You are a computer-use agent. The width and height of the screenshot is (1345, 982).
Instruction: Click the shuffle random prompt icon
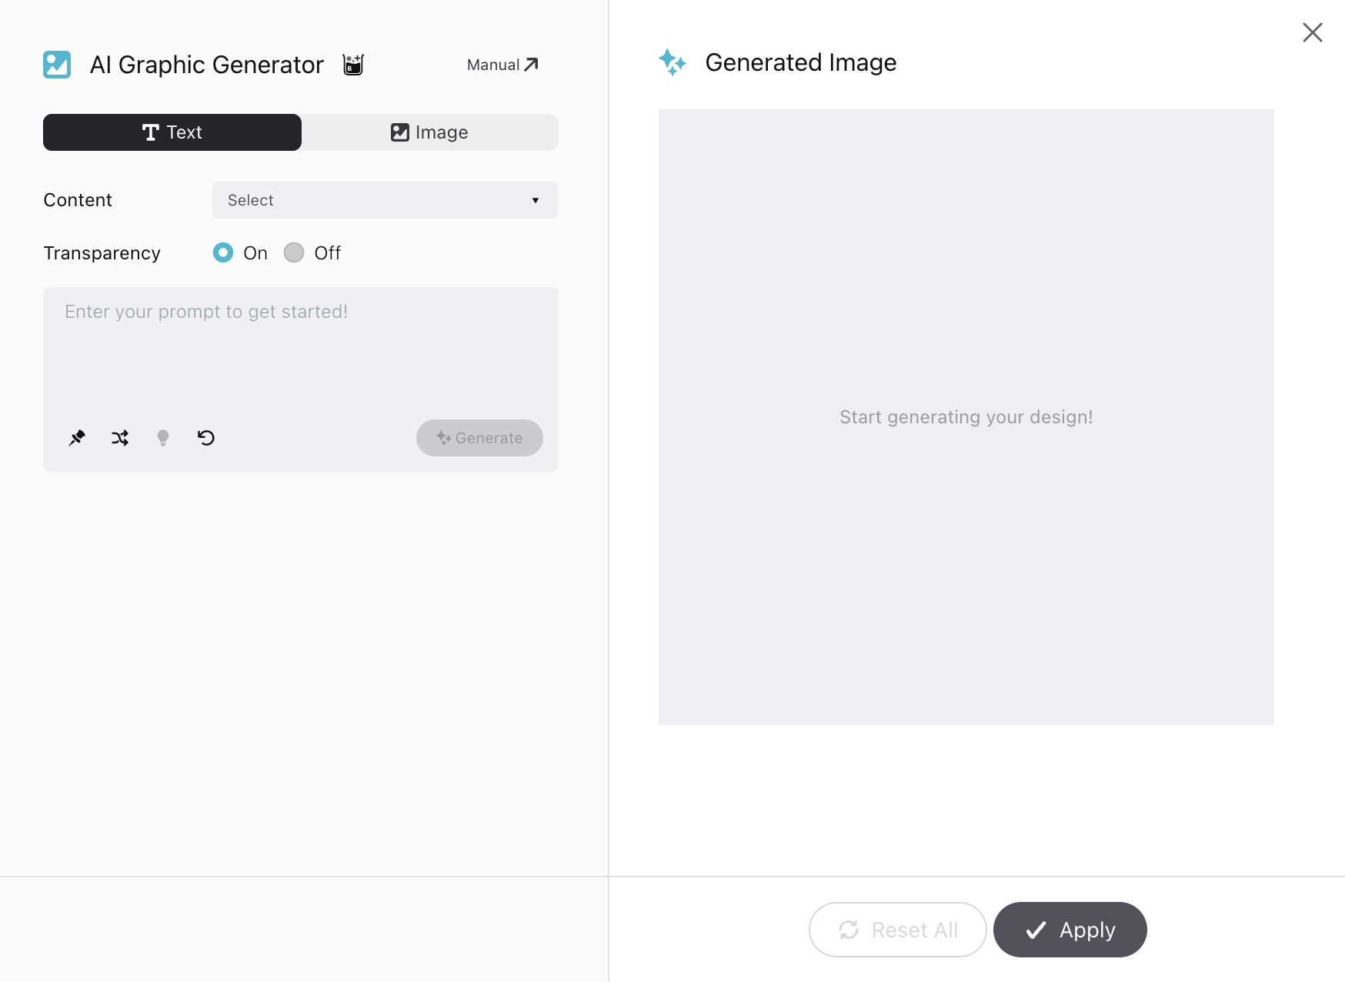tap(119, 437)
